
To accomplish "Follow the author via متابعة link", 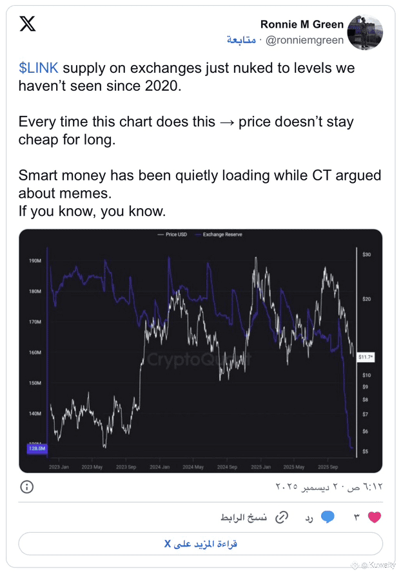I will point(241,40).
